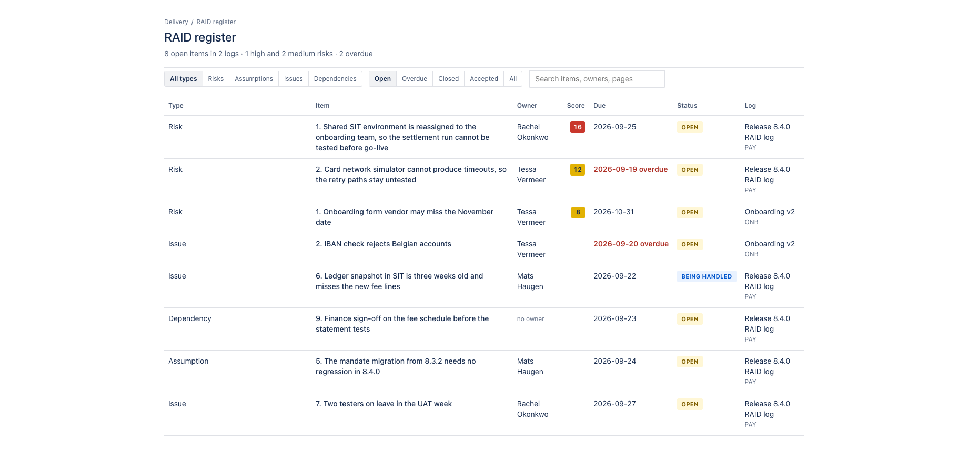Click the Search items, owners, pages field
Screen dimensions: 968x473
coord(597,79)
